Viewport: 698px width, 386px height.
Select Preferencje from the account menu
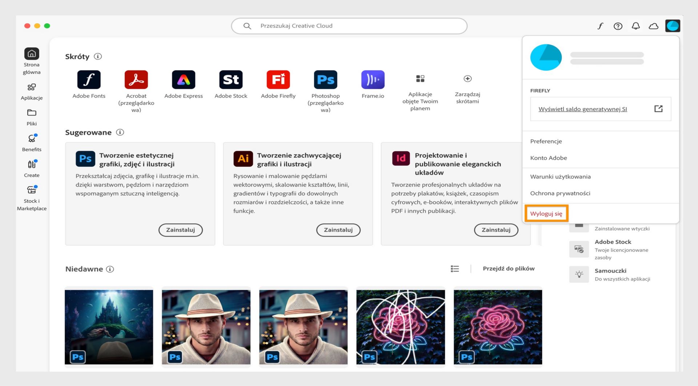(546, 141)
